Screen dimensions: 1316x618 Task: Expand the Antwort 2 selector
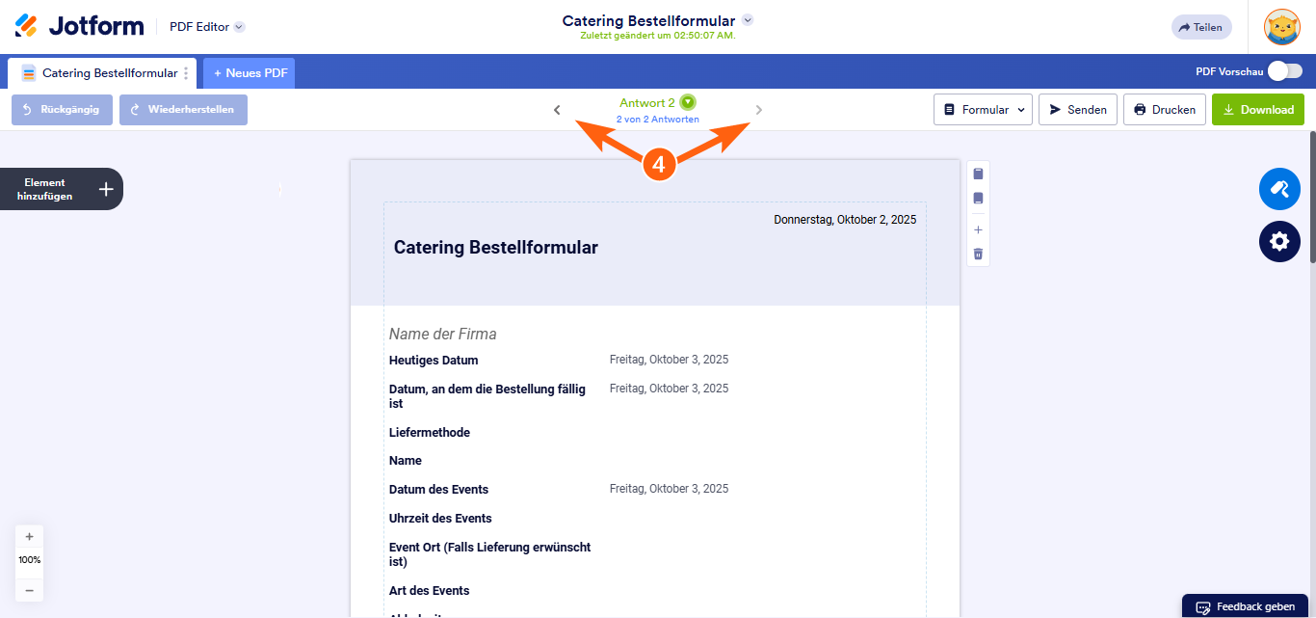coord(687,102)
